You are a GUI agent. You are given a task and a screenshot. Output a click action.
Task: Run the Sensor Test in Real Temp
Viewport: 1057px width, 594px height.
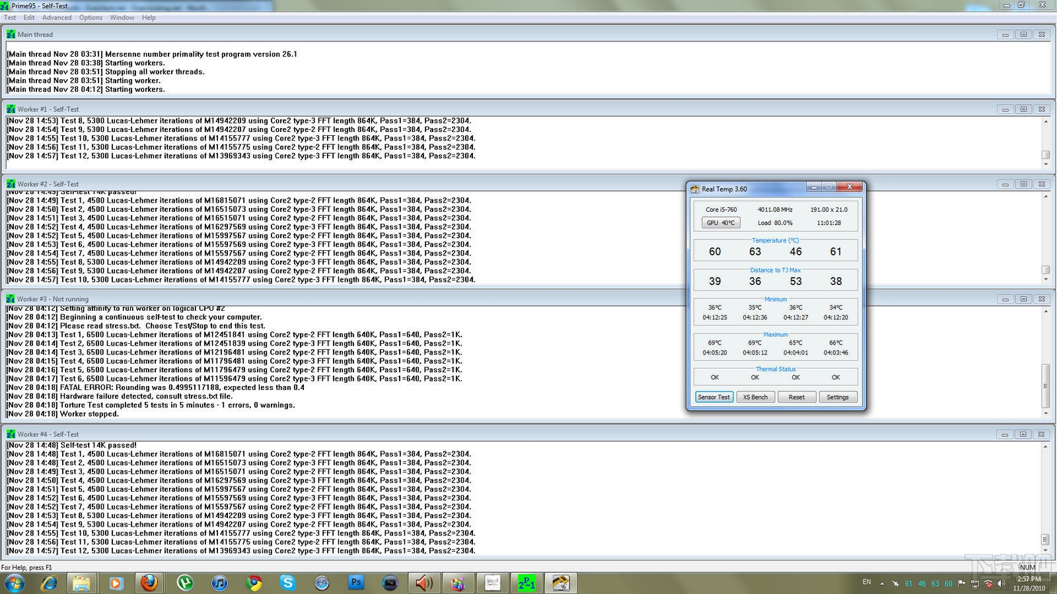point(714,397)
